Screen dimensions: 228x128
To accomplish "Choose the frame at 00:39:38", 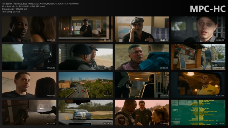I will tap(142, 57).
